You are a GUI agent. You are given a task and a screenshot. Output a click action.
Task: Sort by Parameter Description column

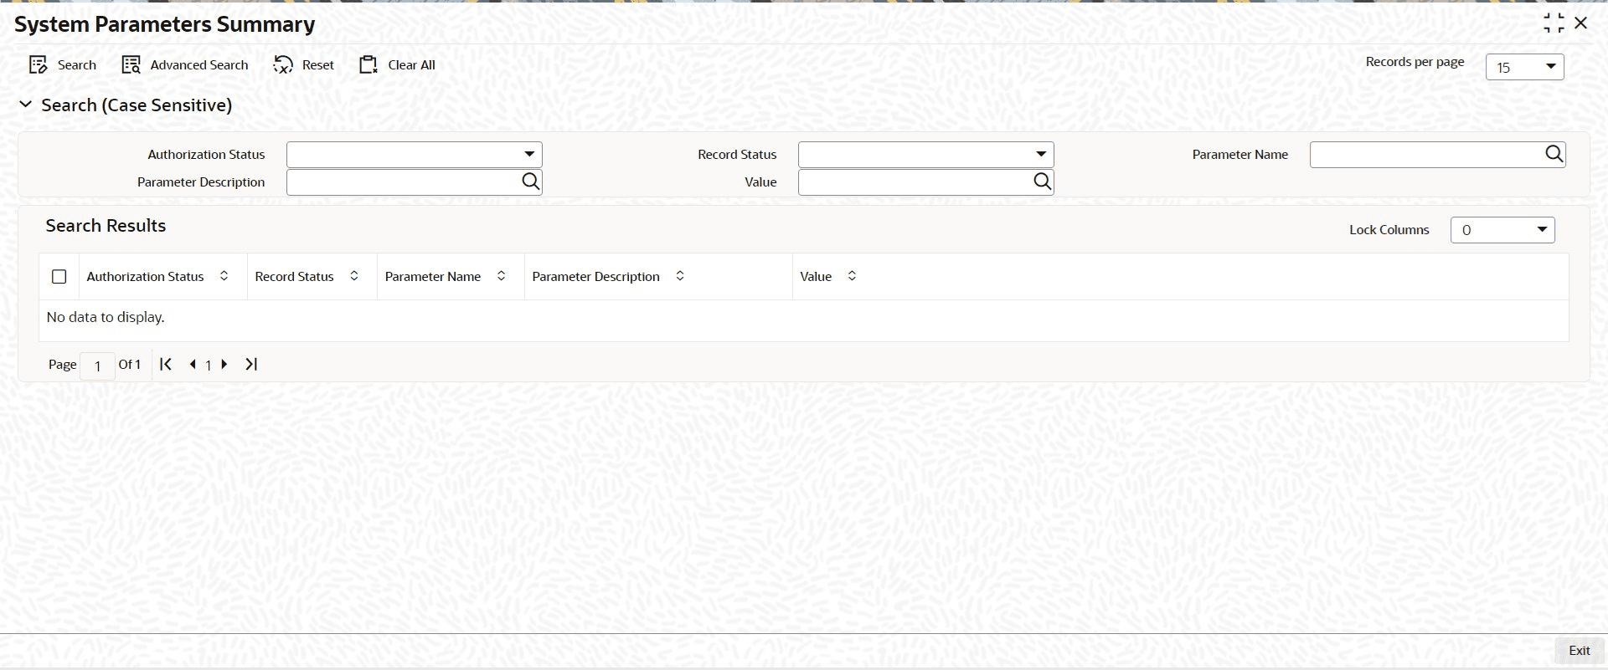pos(680,276)
